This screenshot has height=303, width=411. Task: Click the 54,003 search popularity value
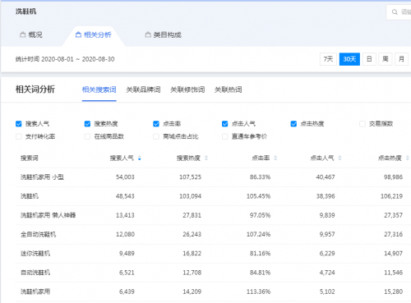point(125,177)
